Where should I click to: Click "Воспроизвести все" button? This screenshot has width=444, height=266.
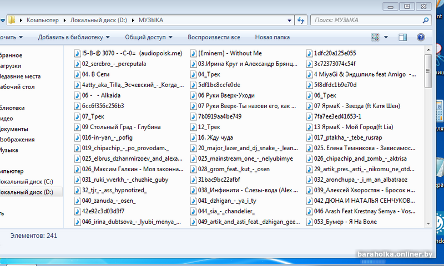(214, 37)
